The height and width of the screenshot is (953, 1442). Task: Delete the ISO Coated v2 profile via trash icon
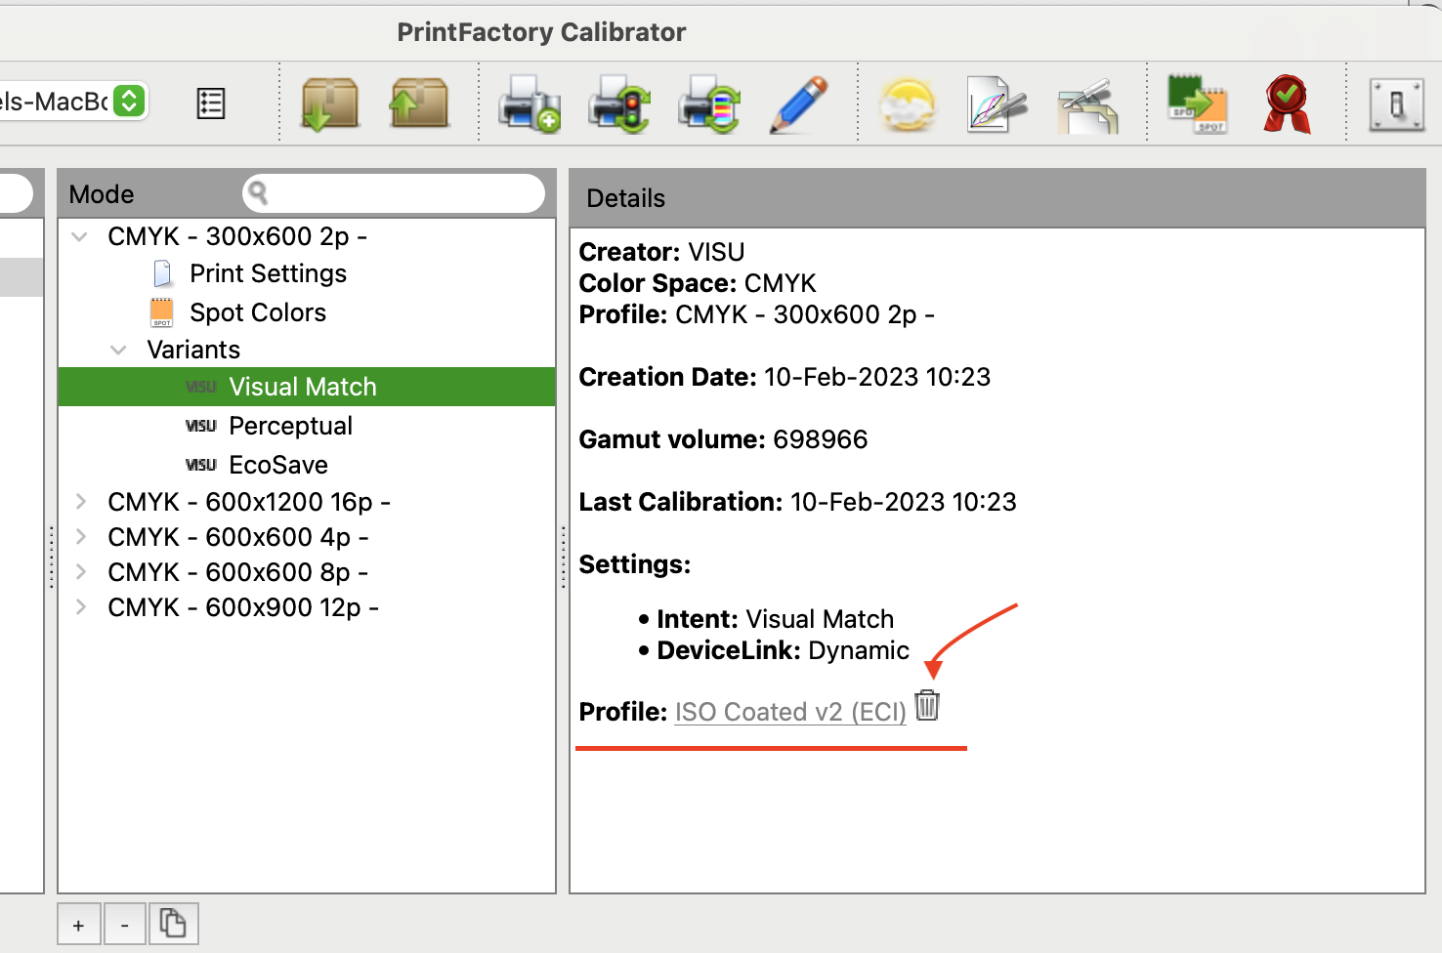926,705
